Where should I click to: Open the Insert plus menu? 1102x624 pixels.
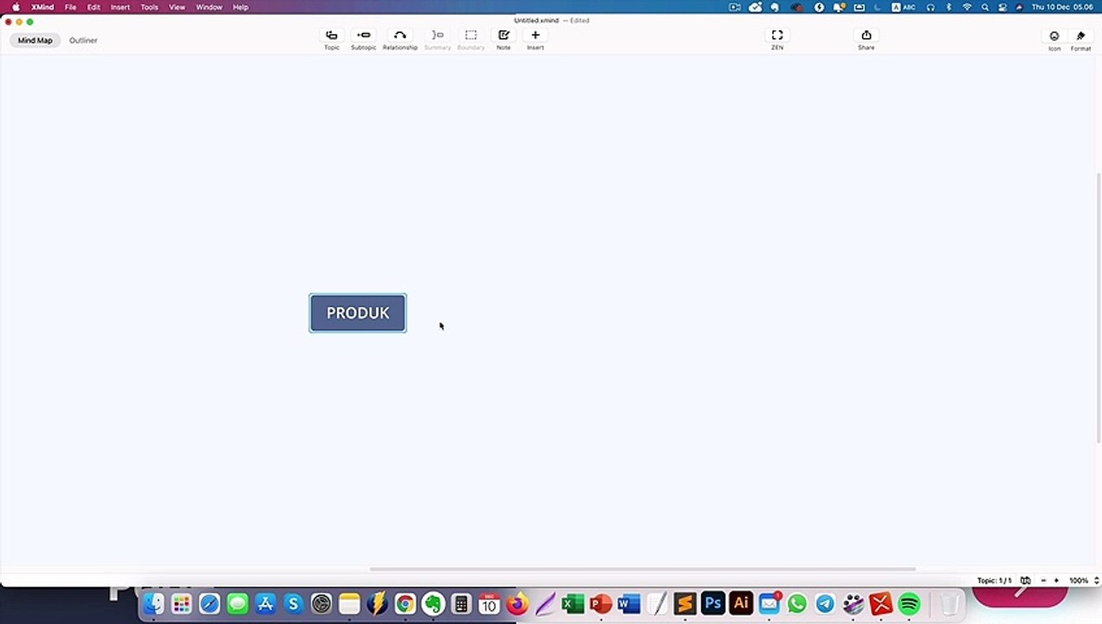point(535,39)
